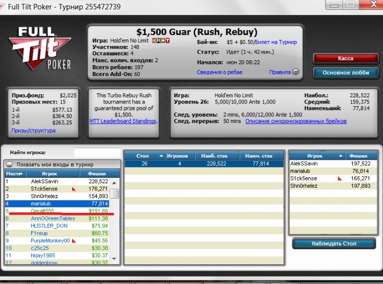Sort tables by Стол column header
This screenshot has height=284, width=383.
coord(145,155)
